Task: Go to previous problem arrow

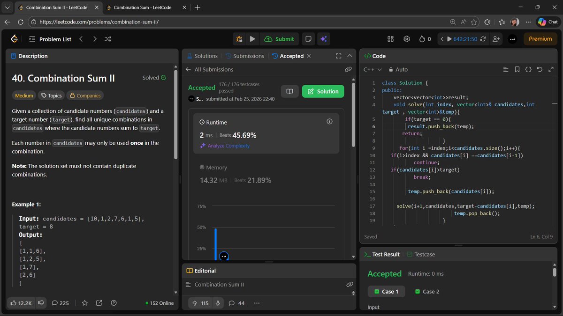Action: [x=81, y=39]
